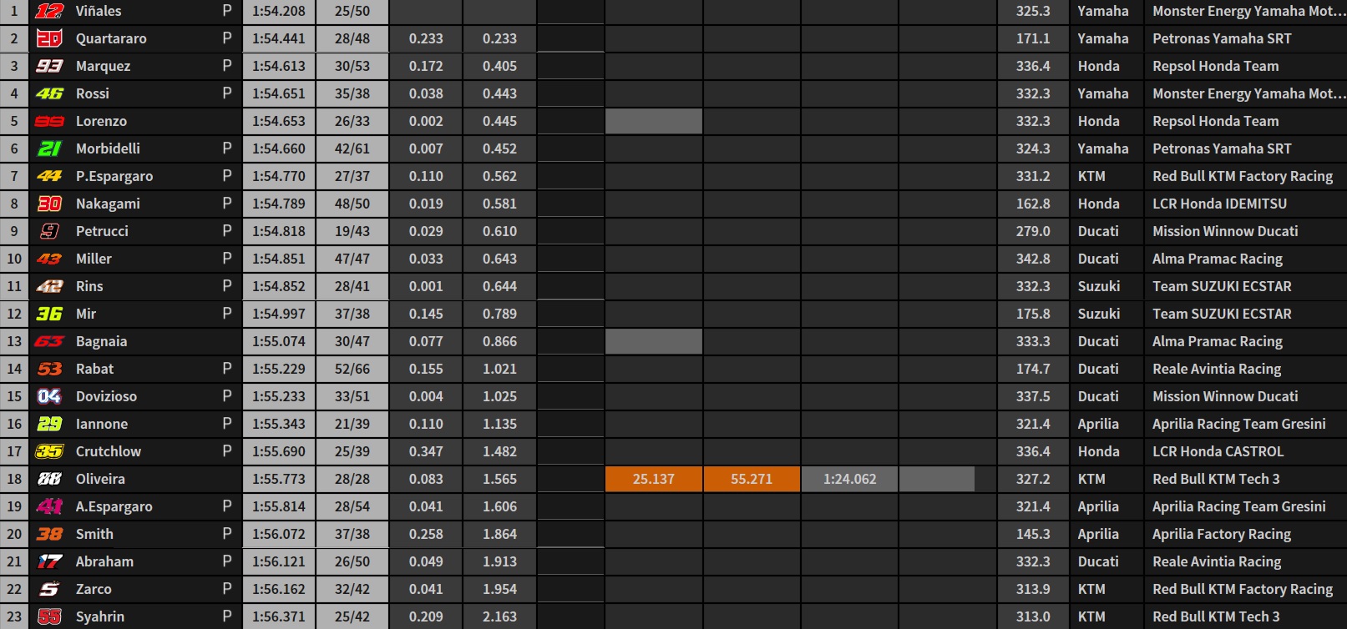
Task: Click Rins number 42 badge
Action: tap(49, 286)
